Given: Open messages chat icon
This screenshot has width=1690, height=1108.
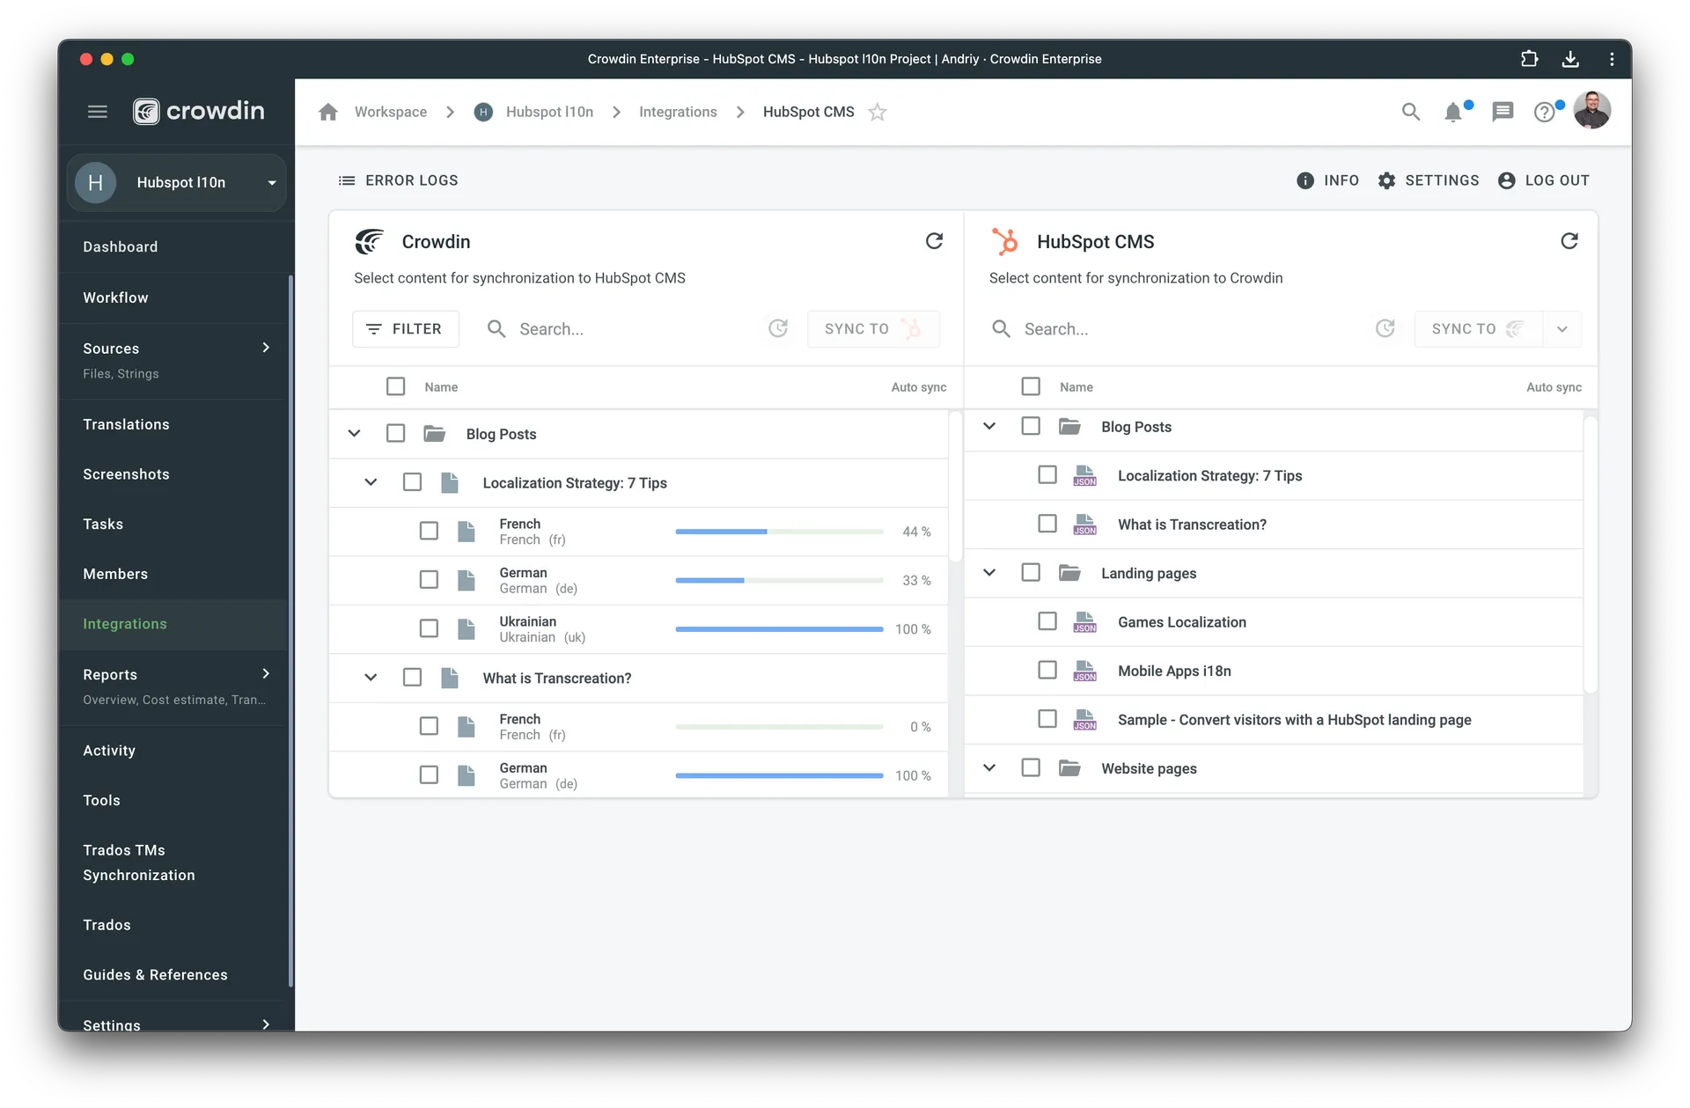Looking at the screenshot, I should (x=1503, y=112).
